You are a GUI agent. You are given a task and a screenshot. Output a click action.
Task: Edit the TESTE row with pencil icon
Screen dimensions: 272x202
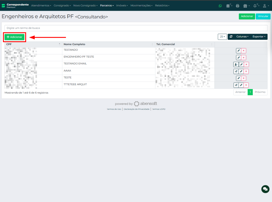click(x=239, y=78)
